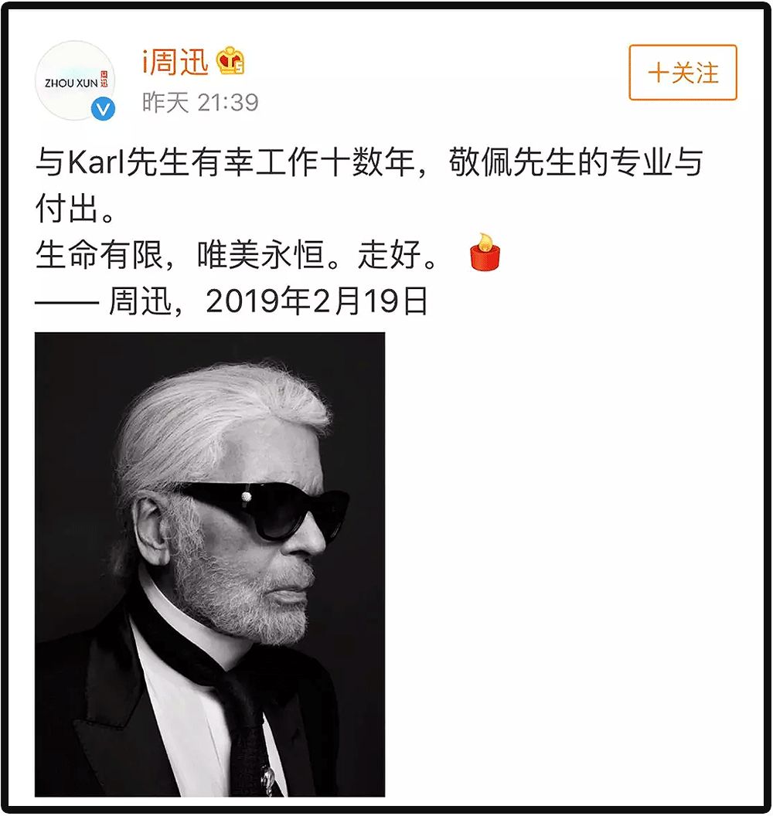Open the ZHOU XUN profile avatar
This screenshot has width=773, height=816.
click(x=75, y=81)
